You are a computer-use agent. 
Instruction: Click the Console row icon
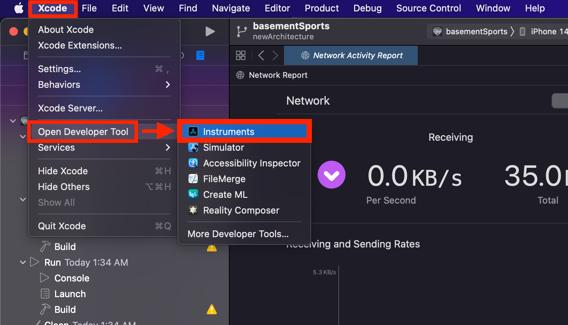tap(45, 278)
